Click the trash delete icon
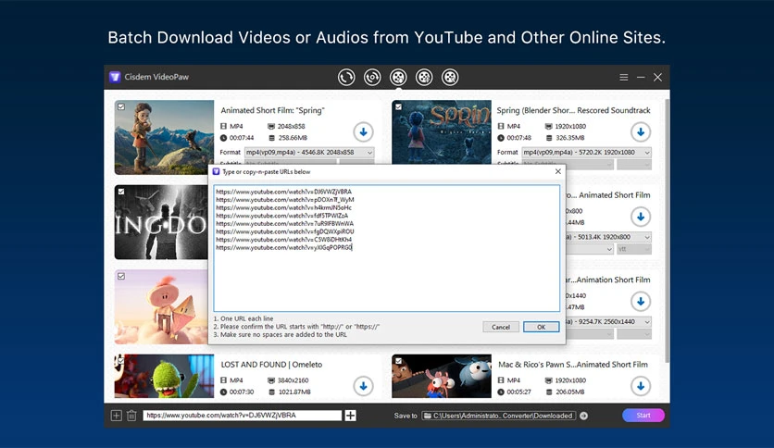Screen dimensions: 774x448 pos(131,416)
